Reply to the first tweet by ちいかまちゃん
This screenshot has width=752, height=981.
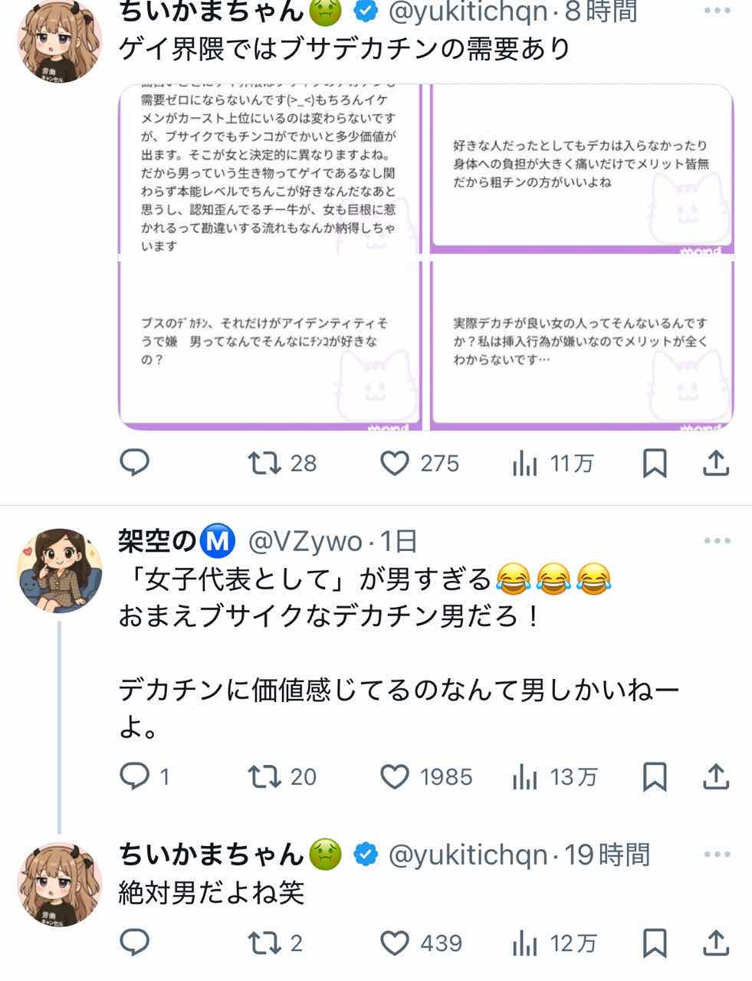click(135, 463)
